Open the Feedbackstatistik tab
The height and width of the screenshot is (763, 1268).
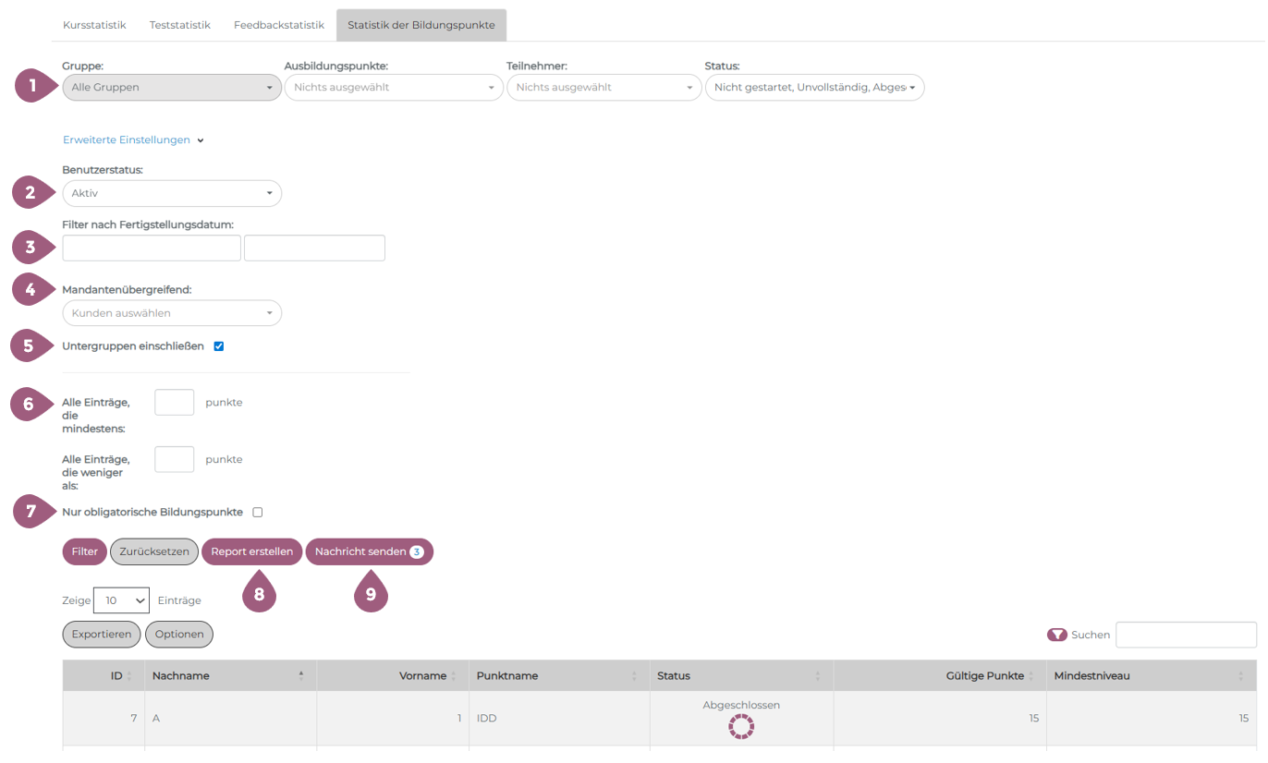(279, 25)
